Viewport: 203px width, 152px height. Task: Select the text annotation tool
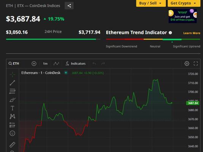coord(13,108)
